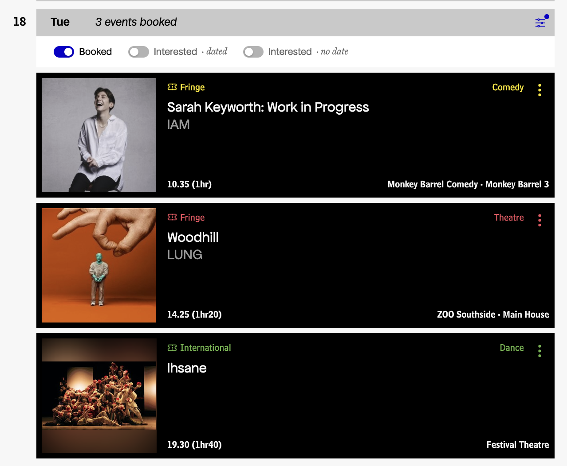Click the LUNG company name
Screen dimensions: 567x466
click(185, 255)
